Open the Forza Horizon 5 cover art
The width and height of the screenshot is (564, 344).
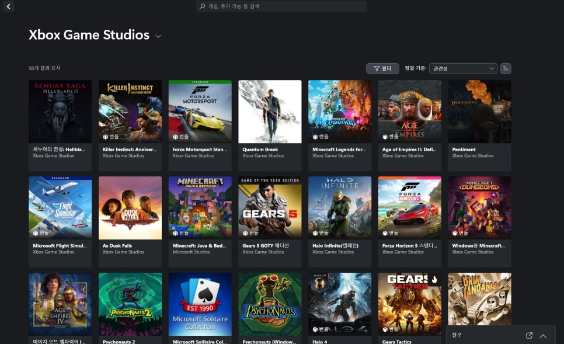[410, 207]
